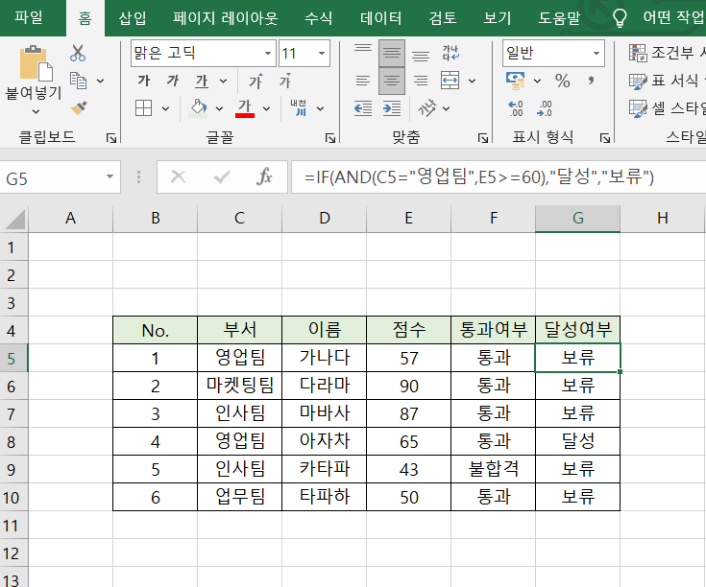The height and width of the screenshot is (587, 706).
Task: Click the Increase Indent icon
Action: click(x=392, y=108)
